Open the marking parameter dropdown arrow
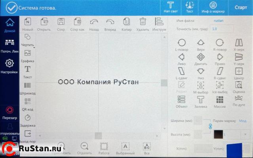Screen dimensions: 253x158 pyautogui.click(x=246, y=135)
